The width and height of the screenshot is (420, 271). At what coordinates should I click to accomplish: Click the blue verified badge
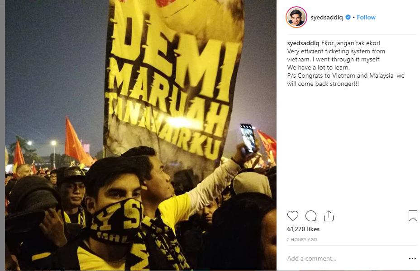tap(348, 17)
